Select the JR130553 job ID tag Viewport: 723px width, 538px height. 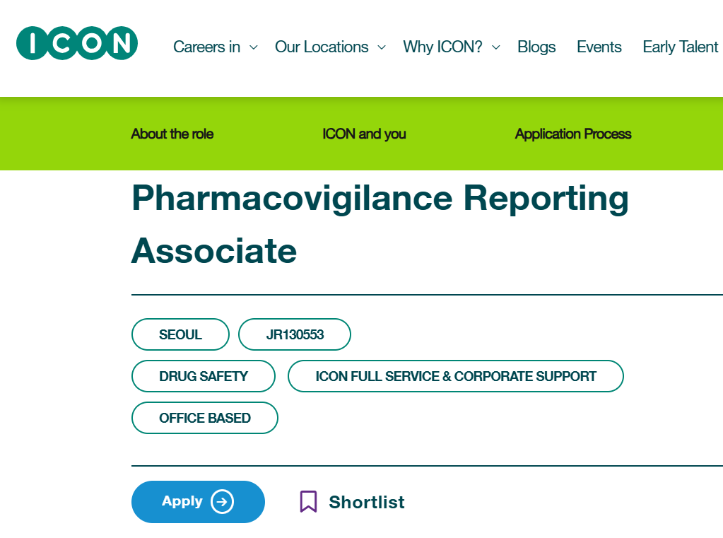pos(295,334)
